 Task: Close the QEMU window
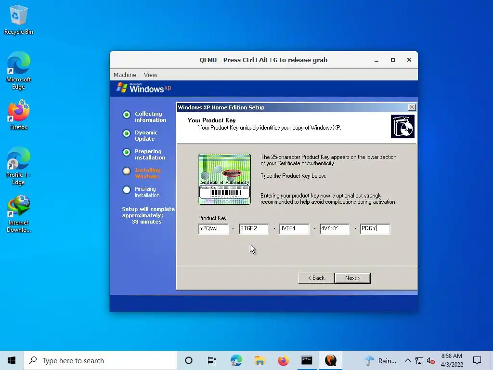409,60
